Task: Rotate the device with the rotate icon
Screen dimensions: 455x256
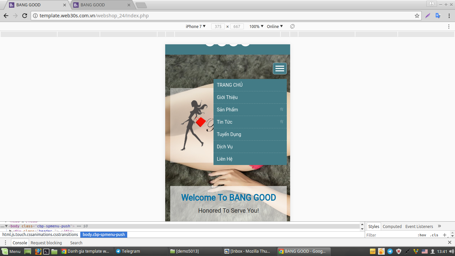Action: click(292, 26)
